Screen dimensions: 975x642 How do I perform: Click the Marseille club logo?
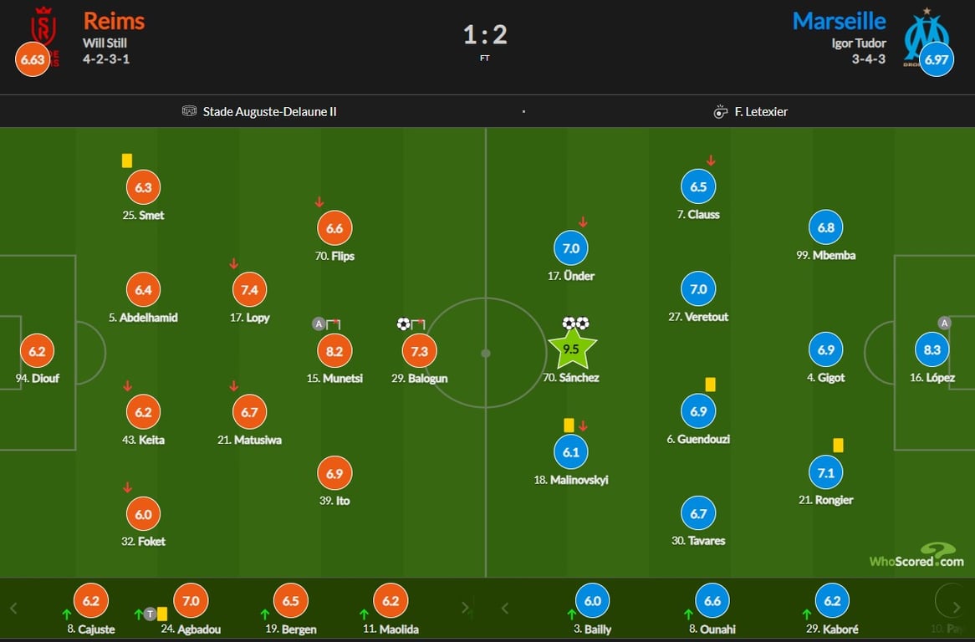[x=927, y=32]
